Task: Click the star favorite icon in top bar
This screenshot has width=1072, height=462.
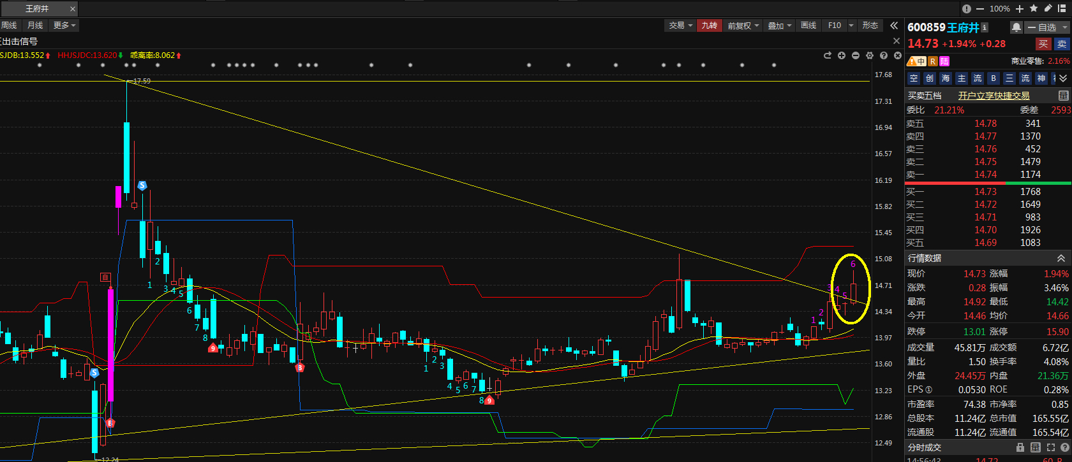Action: click(1034, 8)
